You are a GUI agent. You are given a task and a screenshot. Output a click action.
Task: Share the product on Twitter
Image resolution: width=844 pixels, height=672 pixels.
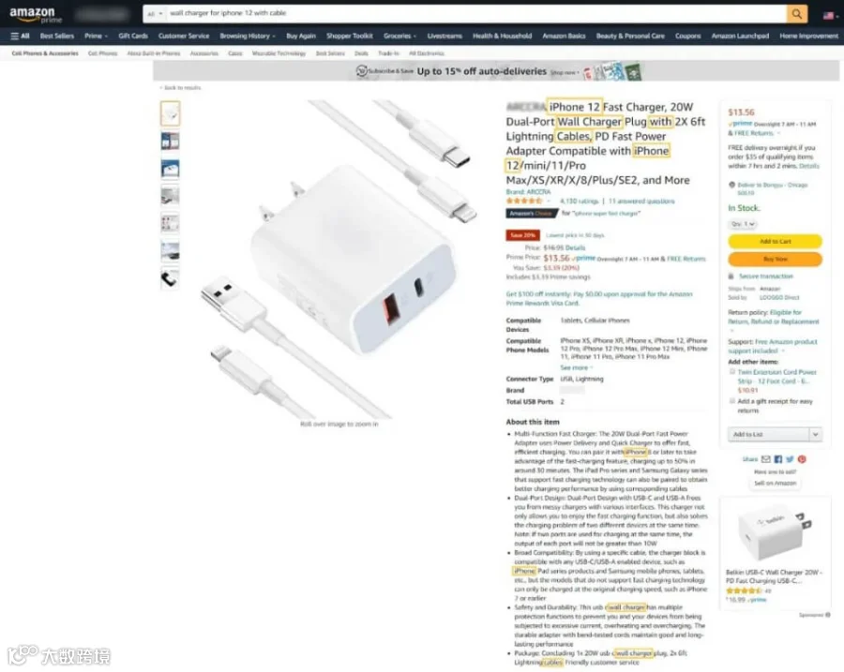coord(790,459)
